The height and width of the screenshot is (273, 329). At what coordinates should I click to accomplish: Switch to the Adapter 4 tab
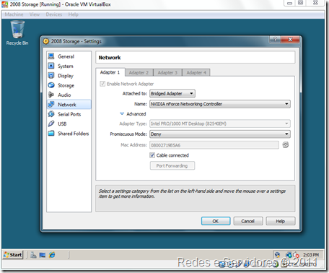196,72
